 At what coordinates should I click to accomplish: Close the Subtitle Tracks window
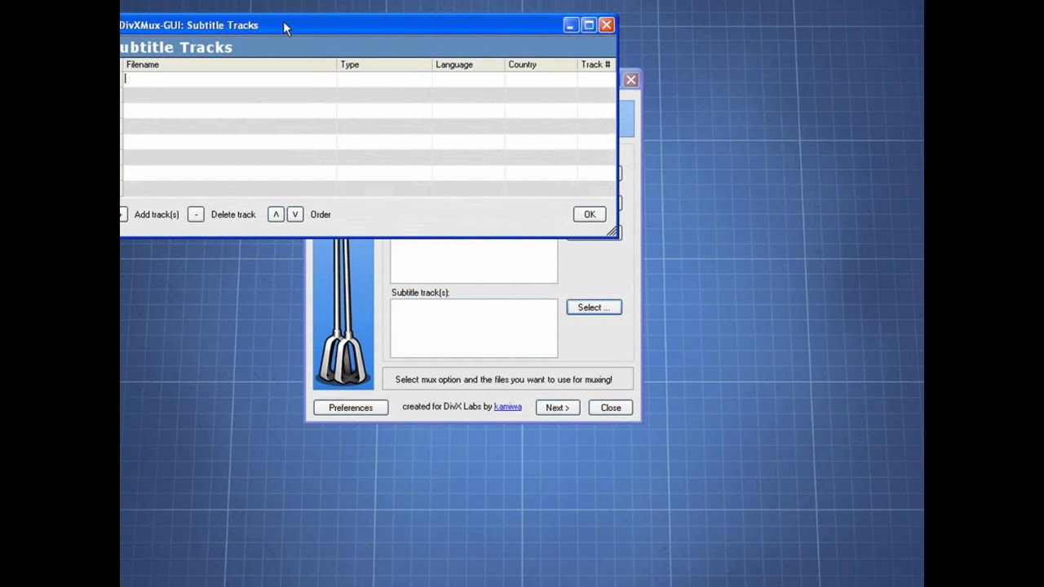click(x=607, y=25)
